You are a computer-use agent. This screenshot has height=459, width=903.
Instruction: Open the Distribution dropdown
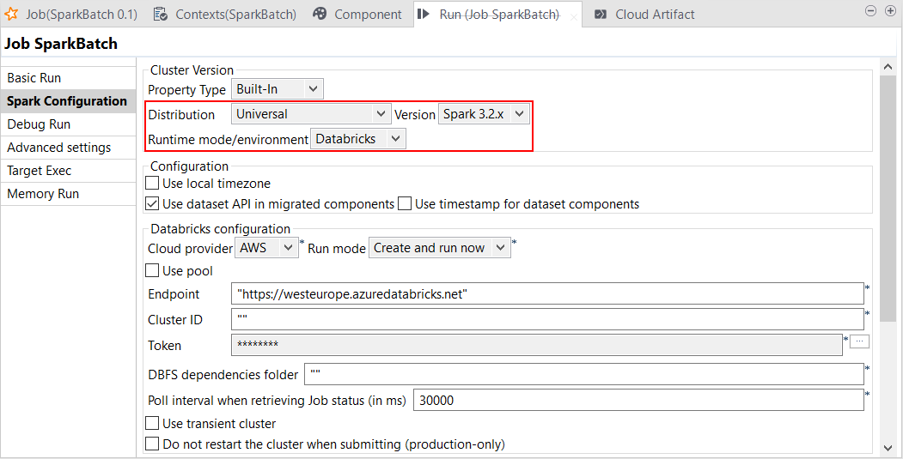pos(311,114)
